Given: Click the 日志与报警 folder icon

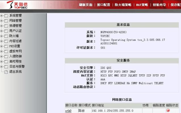Looking at the screenshot, I should (x=6, y=67).
